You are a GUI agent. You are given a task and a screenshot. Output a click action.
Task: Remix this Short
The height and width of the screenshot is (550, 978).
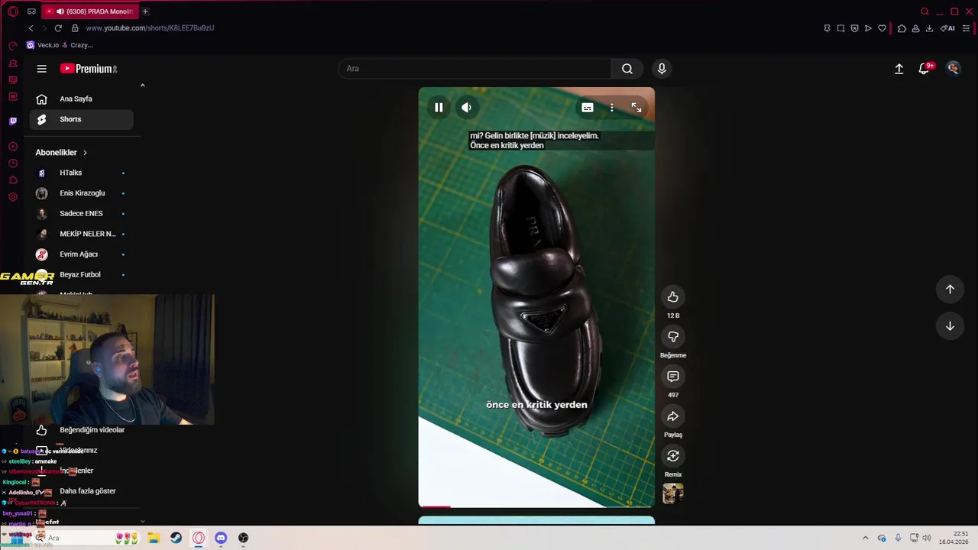[673, 456]
